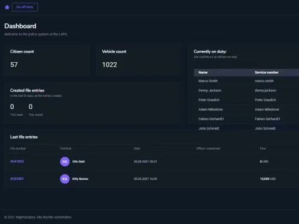Screen dimensions: 299x224
Task: Click the 10,000 USD fine value
Action: (268, 179)
